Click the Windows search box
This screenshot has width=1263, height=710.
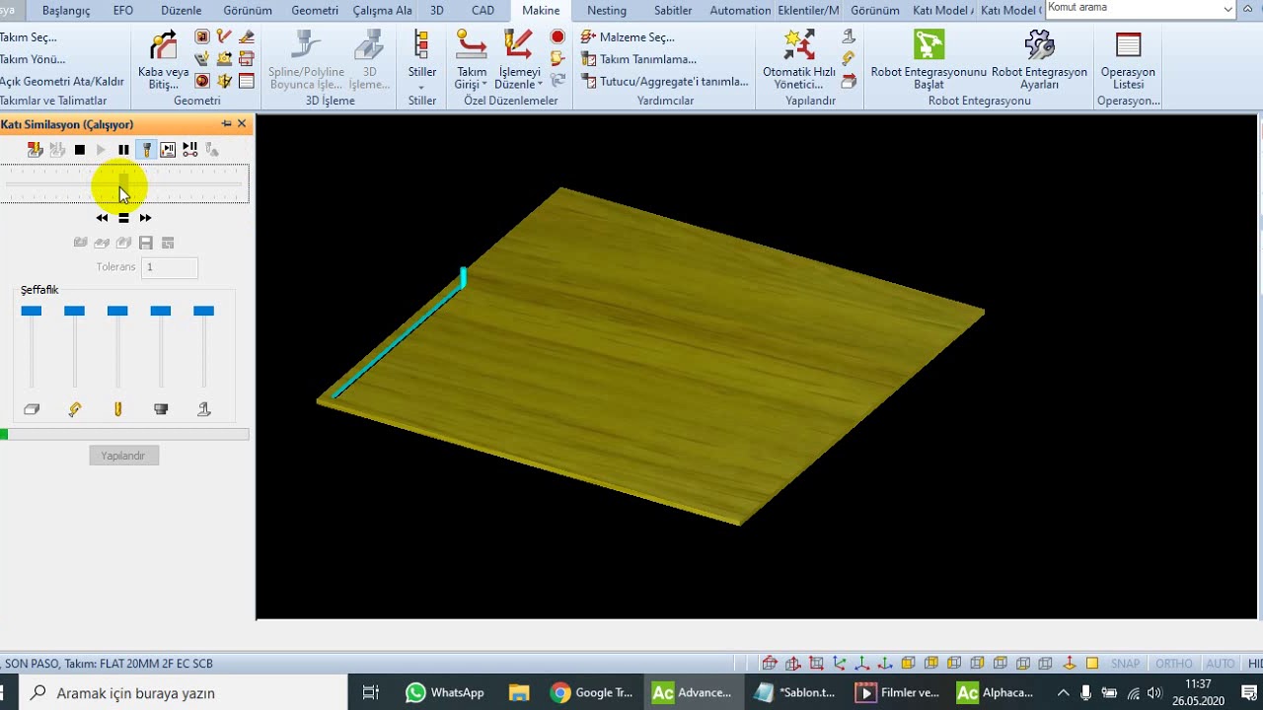(184, 692)
